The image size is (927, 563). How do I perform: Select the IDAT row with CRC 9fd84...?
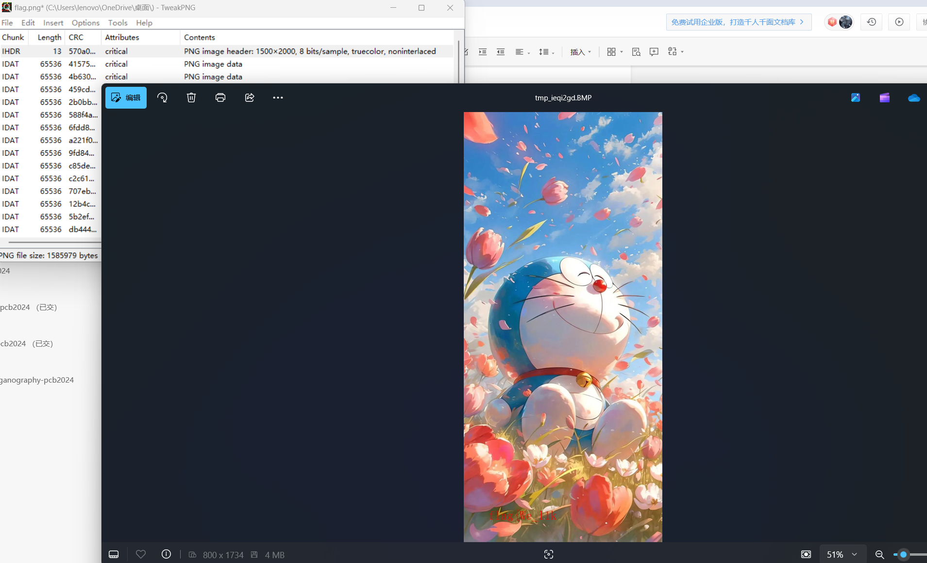tap(51, 153)
